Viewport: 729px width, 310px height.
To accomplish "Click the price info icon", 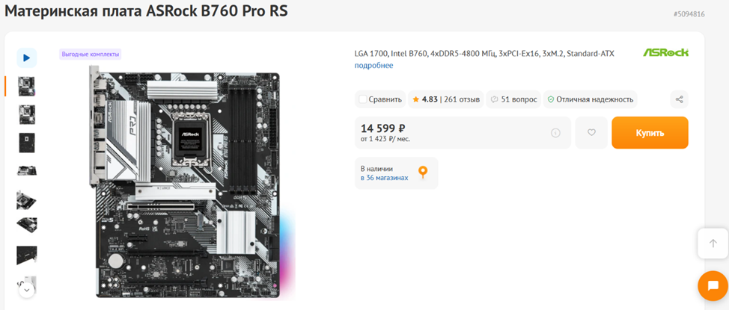I will pos(555,133).
